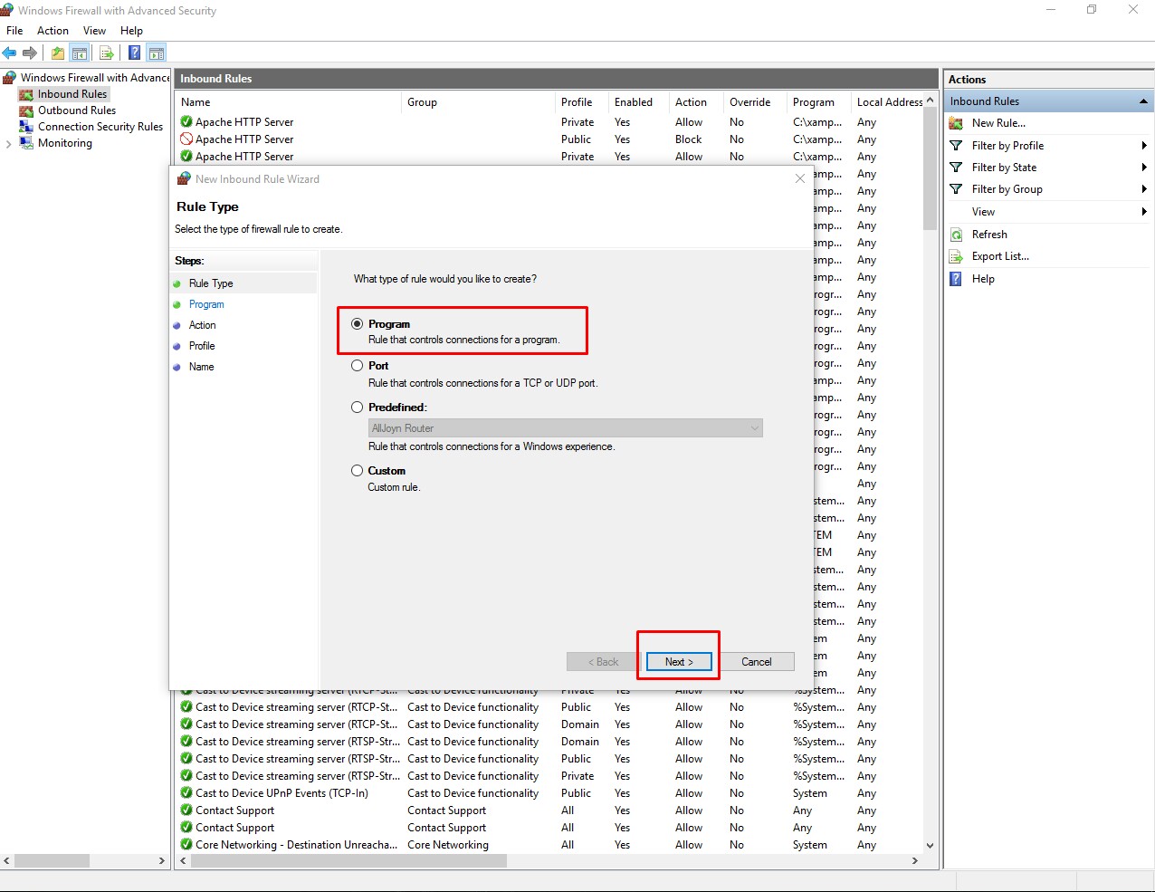Click red blocked icon of Apache HTTP Server
Image resolution: width=1155 pixels, height=892 pixels.
pyautogui.click(x=186, y=139)
